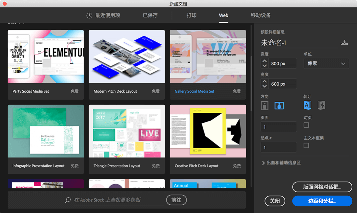
Task: Switch to the 最近使用项 tab
Action: (103, 15)
